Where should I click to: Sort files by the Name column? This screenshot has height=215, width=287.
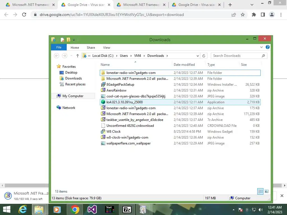(x=105, y=65)
